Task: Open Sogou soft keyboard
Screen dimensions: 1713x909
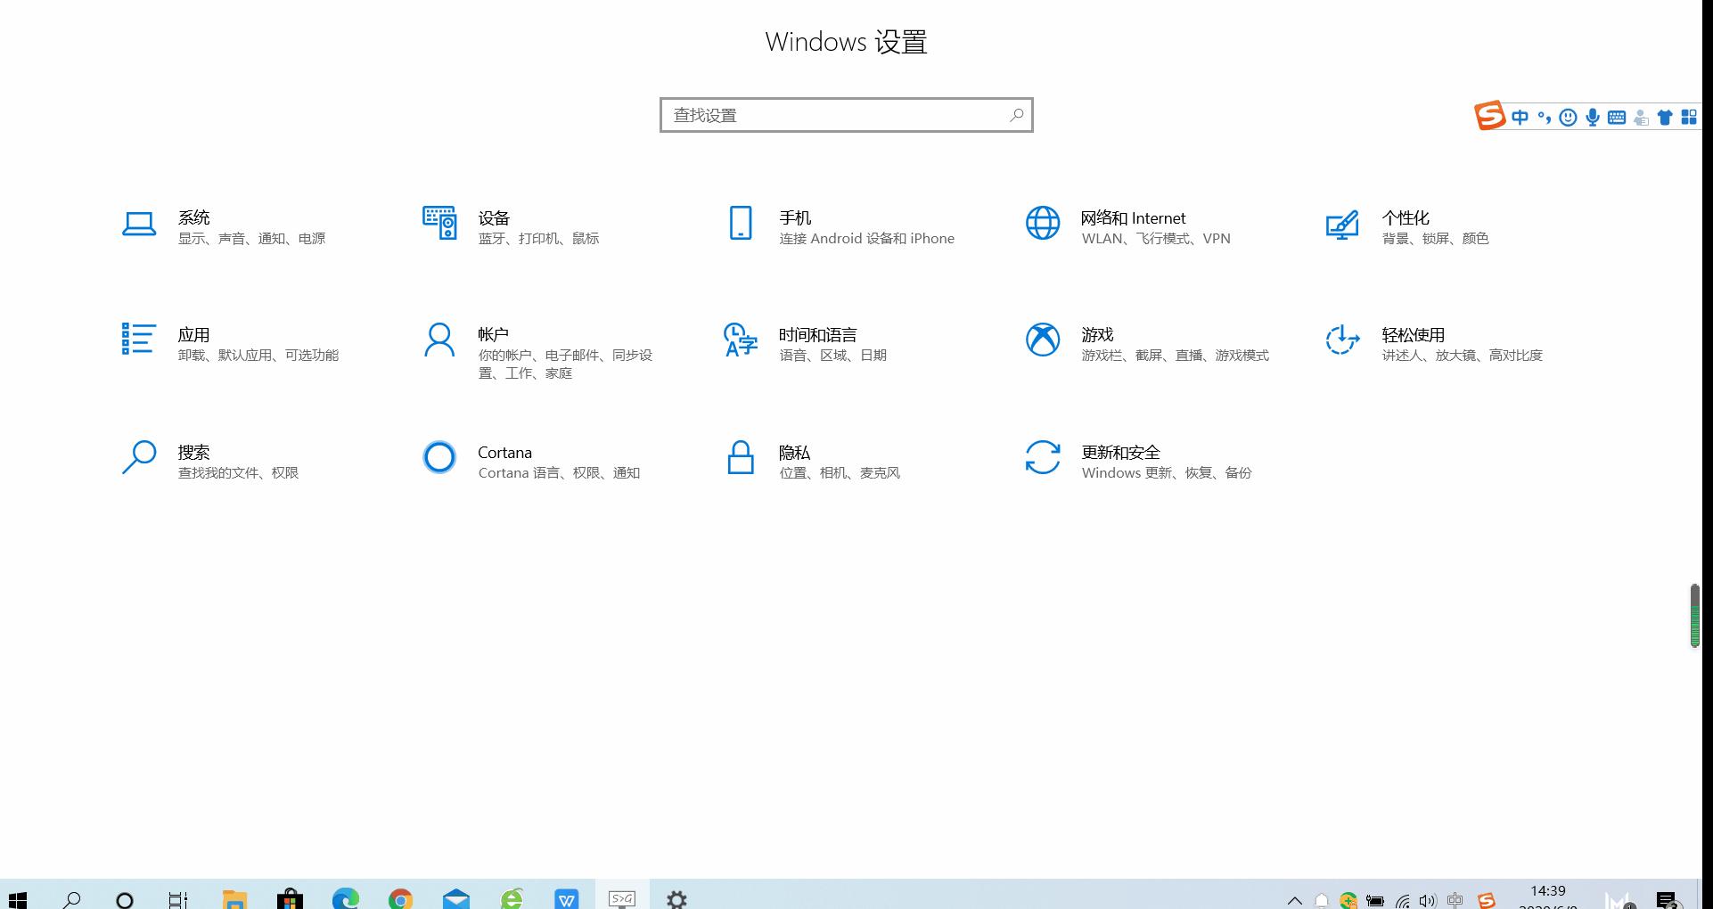Action: tap(1616, 116)
